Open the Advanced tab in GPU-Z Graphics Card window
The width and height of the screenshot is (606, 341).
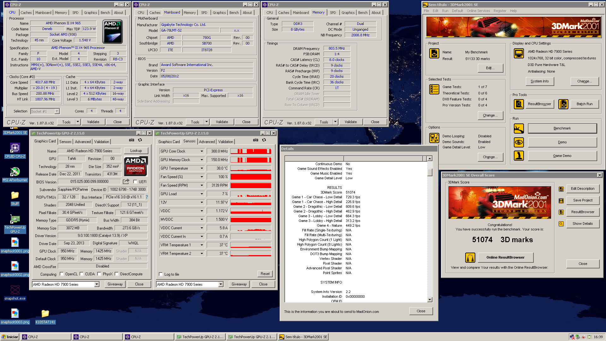click(x=83, y=142)
